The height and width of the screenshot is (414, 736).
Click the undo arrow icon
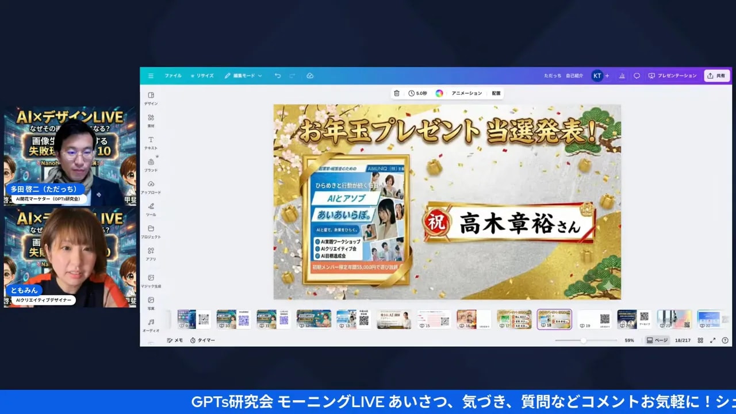(x=278, y=75)
